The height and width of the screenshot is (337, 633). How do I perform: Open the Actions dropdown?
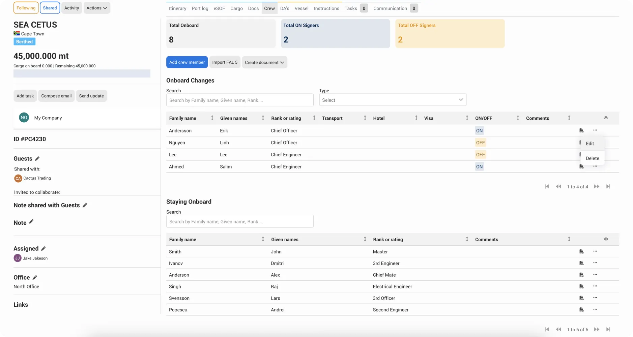pos(97,8)
